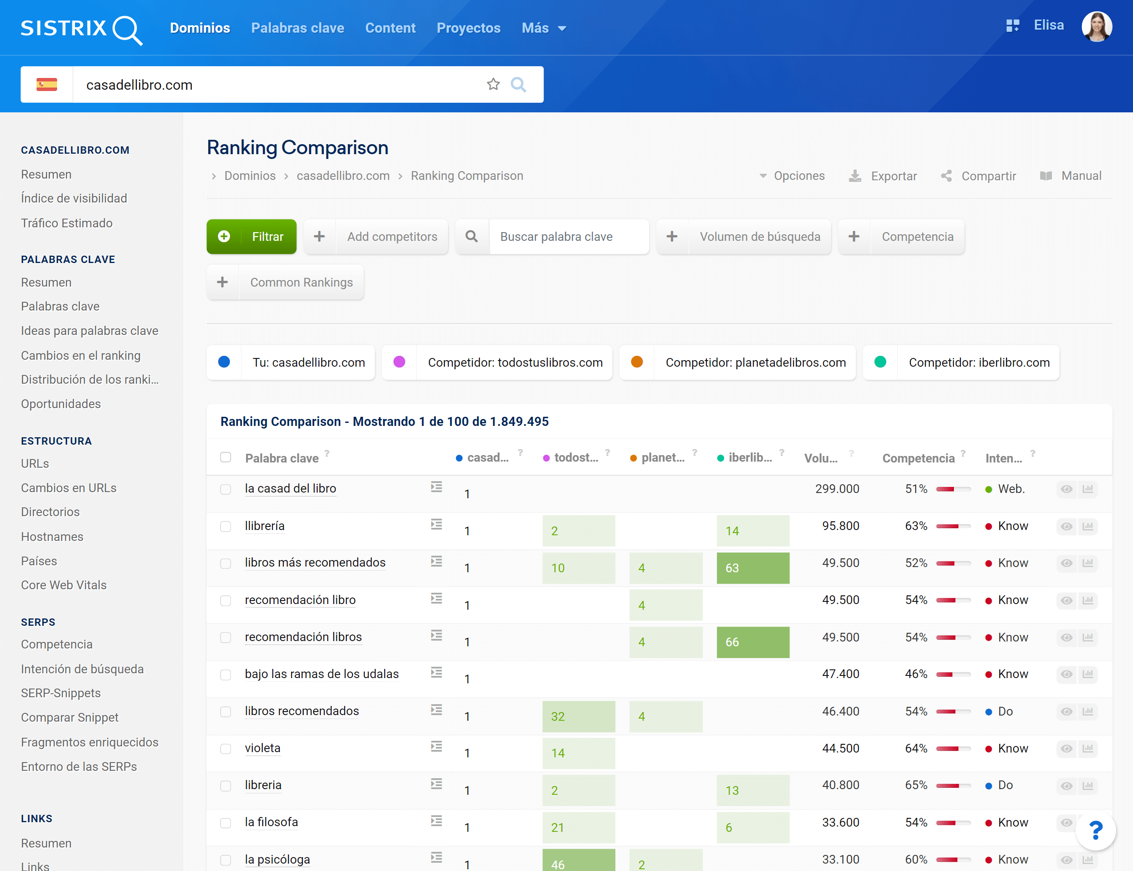Check the violeta keyword checkbox
The height and width of the screenshot is (871, 1133).
(225, 749)
